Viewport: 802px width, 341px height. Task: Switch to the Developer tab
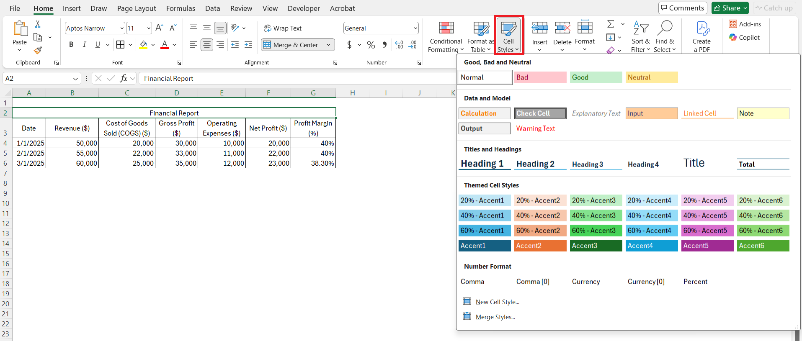[x=304, y=8]
